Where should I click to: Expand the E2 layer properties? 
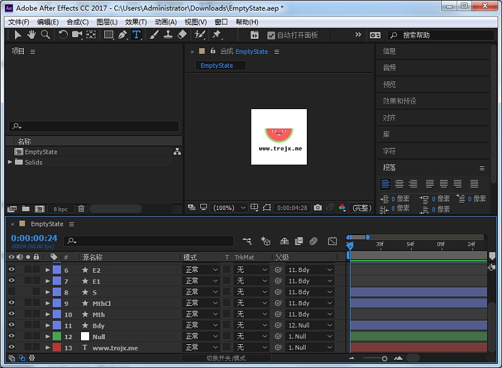pyautogui.click(x=48, y=270)
